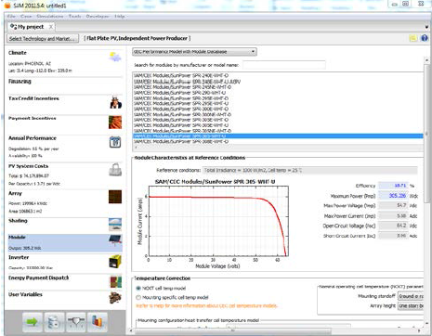Click the Tax Credit Incentives Uncle Sam icon
Screen dimensions: 432x336
tap(115, 102)
